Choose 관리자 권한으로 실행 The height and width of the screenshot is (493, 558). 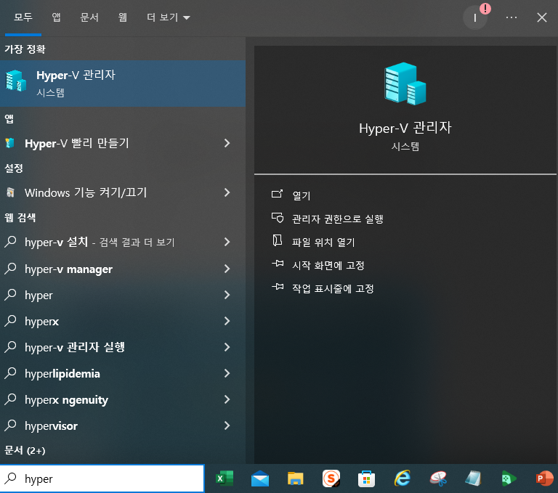click(x=337, y=219)
